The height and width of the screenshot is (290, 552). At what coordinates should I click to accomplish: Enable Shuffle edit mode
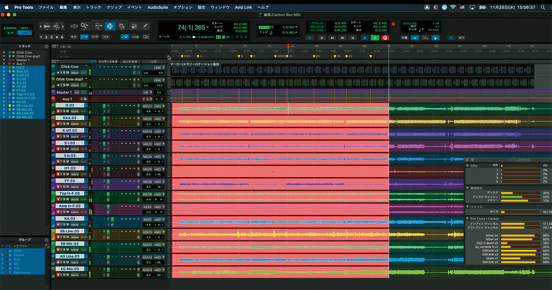tap(10, 28)
